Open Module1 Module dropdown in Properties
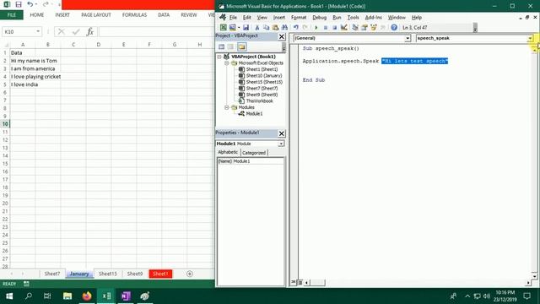Screen dimensions: 540x304 281,144
